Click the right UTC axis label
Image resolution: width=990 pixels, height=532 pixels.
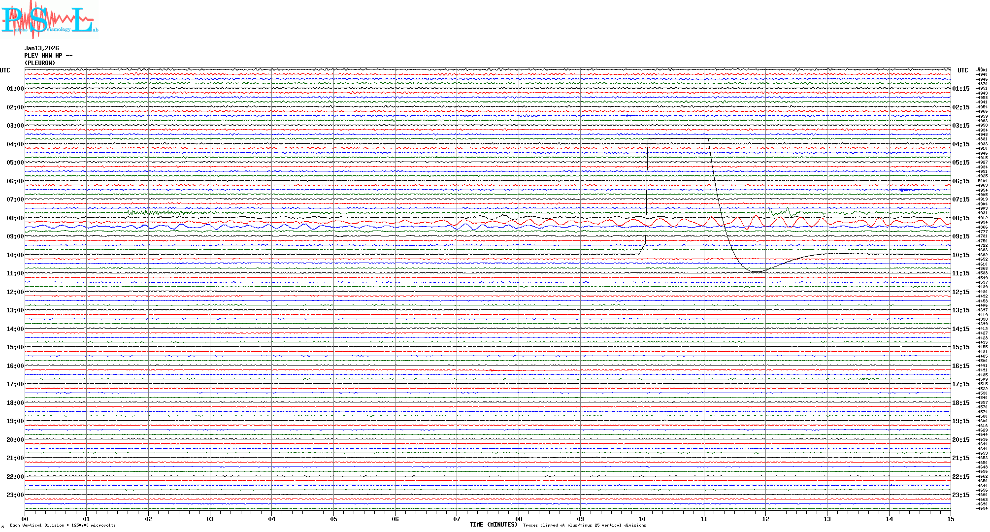coord(962,70)
